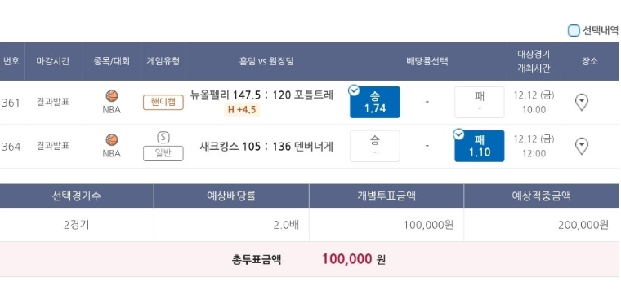
Task: Deselect the 승 1.74 odds for game 361
Action: (375, 103)
